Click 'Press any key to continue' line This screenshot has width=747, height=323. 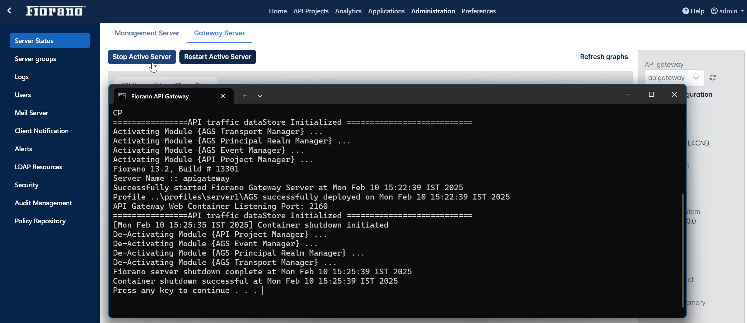click(x=185, y=290)
